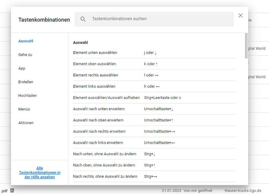Click Element links auswählen text
This screenshot has width=269, height=194.
point(94,86)
